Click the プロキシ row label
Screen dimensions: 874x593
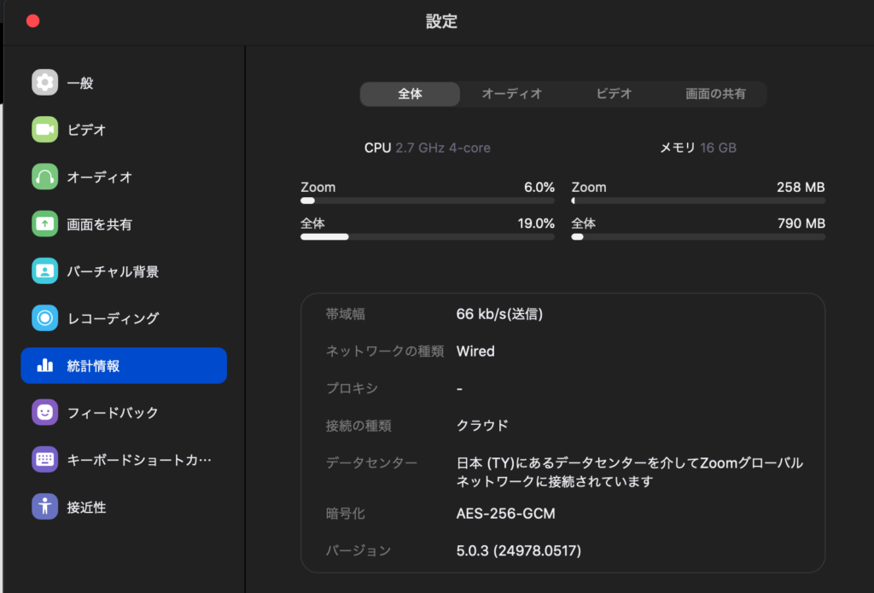tap(352, 388)
